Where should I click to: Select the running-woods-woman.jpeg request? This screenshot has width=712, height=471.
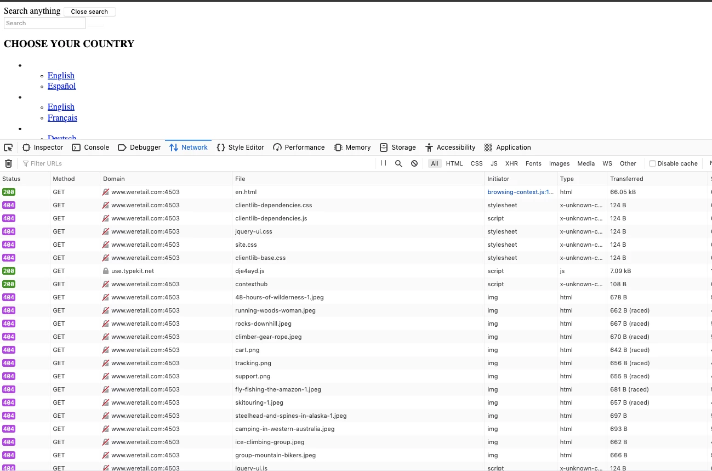[x=356, y=310]
